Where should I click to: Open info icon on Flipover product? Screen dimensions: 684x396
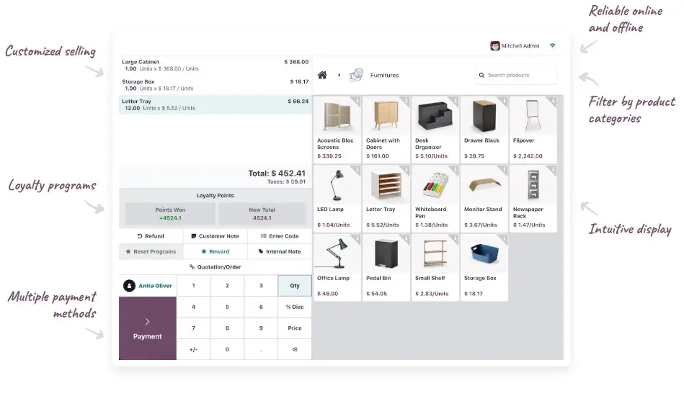tap(552, 101)
